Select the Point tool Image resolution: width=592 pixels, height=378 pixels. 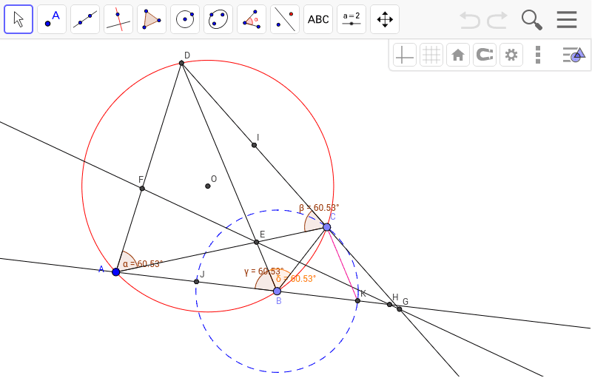click(x=52, y=19)
